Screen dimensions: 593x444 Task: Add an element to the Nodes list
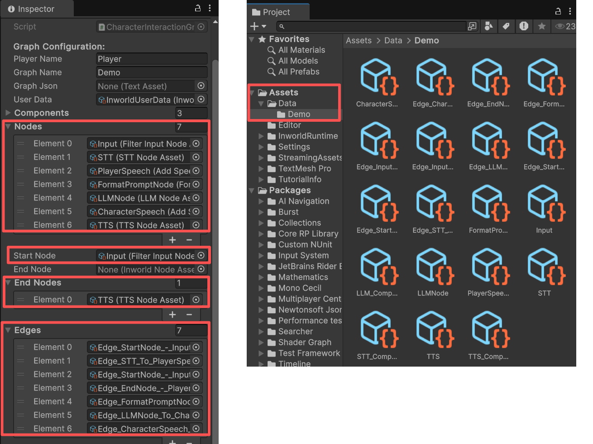[x=172, y=240]
